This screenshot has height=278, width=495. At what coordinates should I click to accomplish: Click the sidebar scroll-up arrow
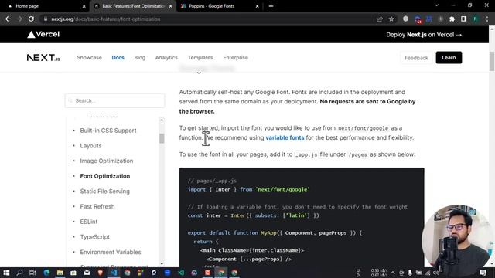click(x=162, y=120)
